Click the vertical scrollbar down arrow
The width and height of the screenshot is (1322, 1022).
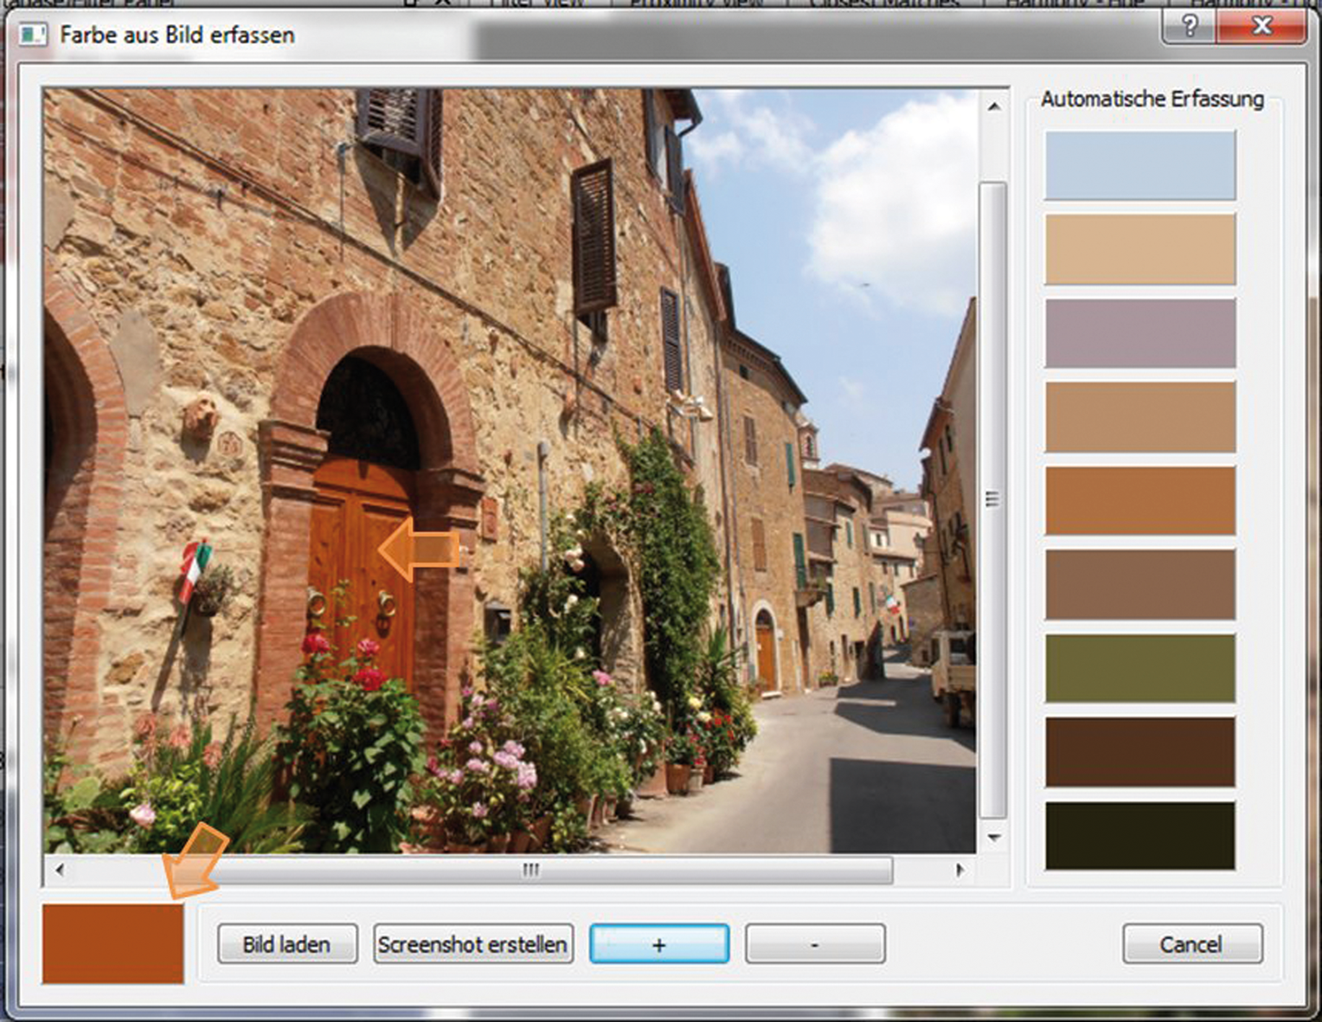tap(993, 837)
